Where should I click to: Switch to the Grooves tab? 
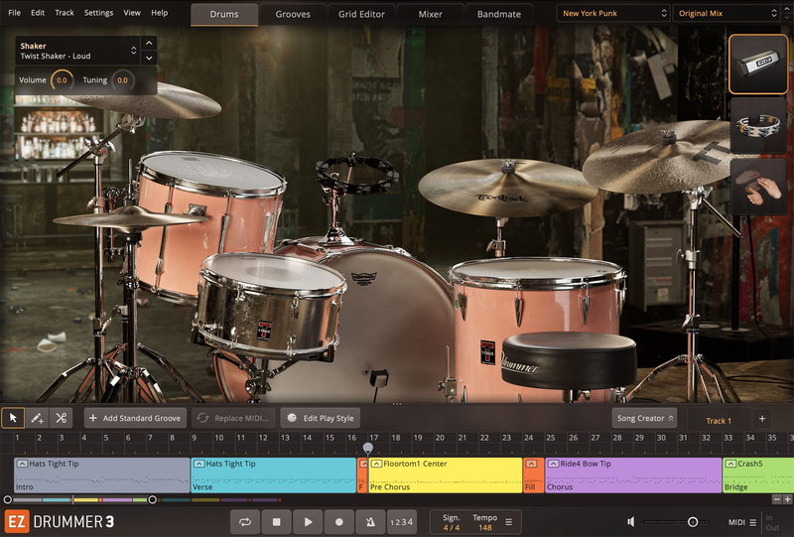pos(293,14)
